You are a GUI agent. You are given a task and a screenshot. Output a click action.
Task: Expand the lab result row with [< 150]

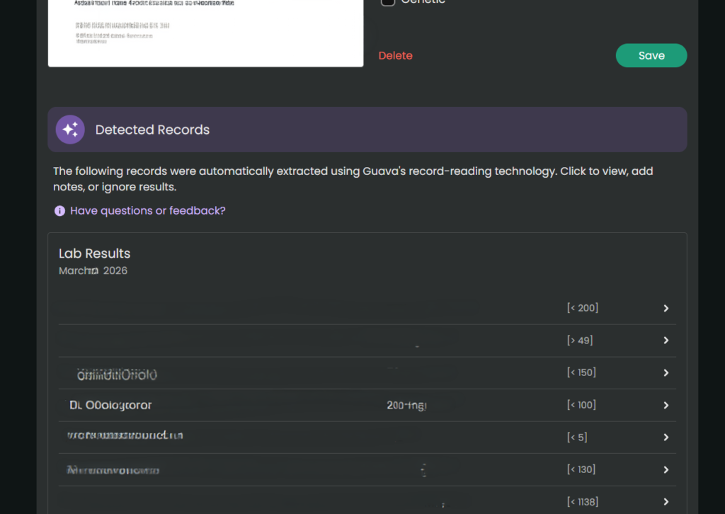coord(367,373)
